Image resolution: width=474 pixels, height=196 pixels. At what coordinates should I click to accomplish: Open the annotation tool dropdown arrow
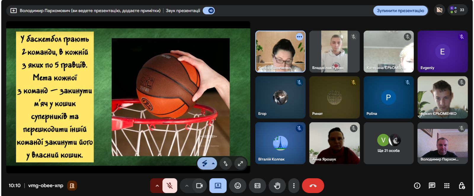coord(213,163)
